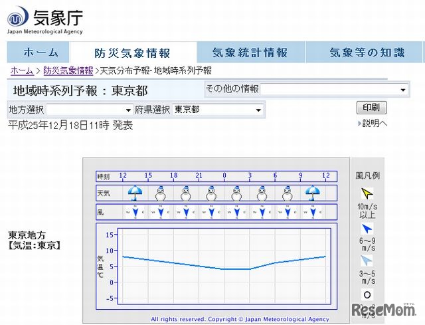Click the snowman icon at 15-18時
The width and height of the screenshot is (425, 325).
(161, 193)
